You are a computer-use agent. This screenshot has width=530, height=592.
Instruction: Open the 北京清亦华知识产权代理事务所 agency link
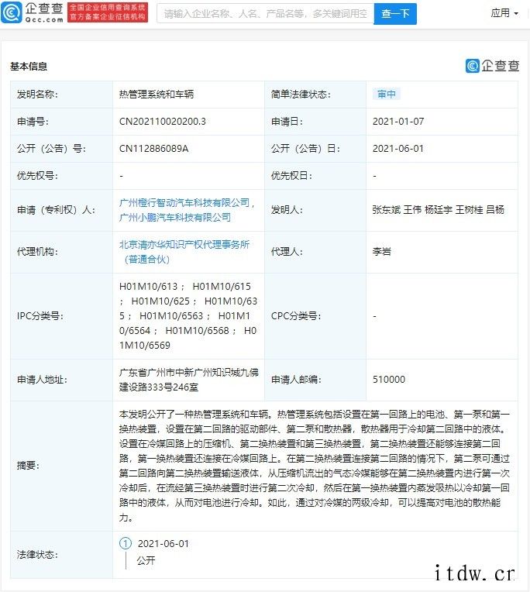click(184, 252)
